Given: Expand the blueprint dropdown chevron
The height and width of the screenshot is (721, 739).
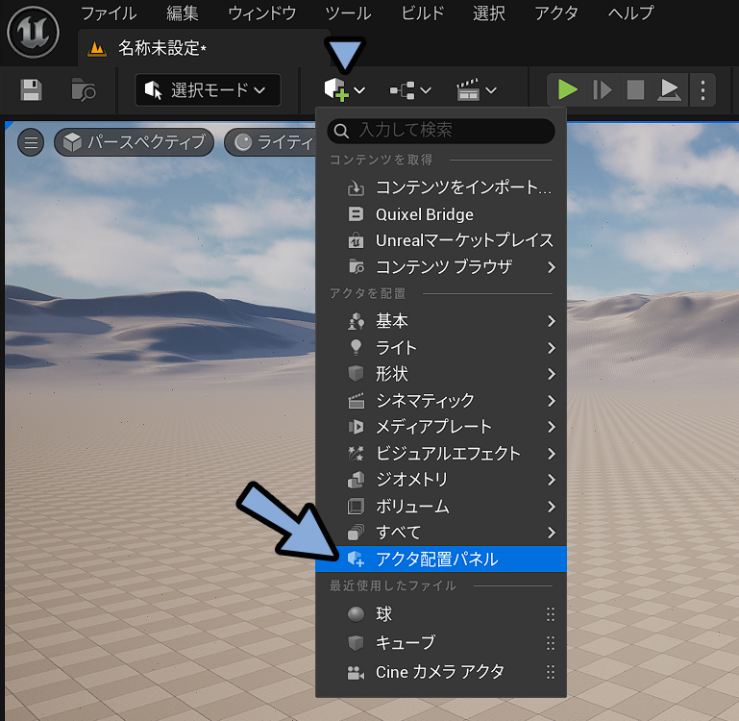Looking at the screenshot, I should [426, 90].
